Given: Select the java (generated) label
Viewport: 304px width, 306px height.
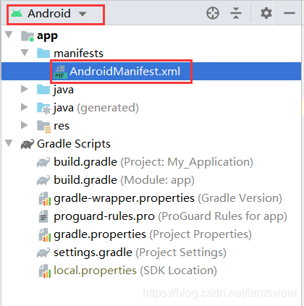Looking at the screenshot, I should 96,108.
